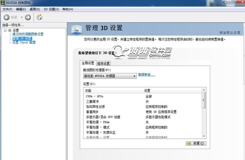Open 首选图形处理器 dropdown
245x160 pixels.
coord(110,76)
